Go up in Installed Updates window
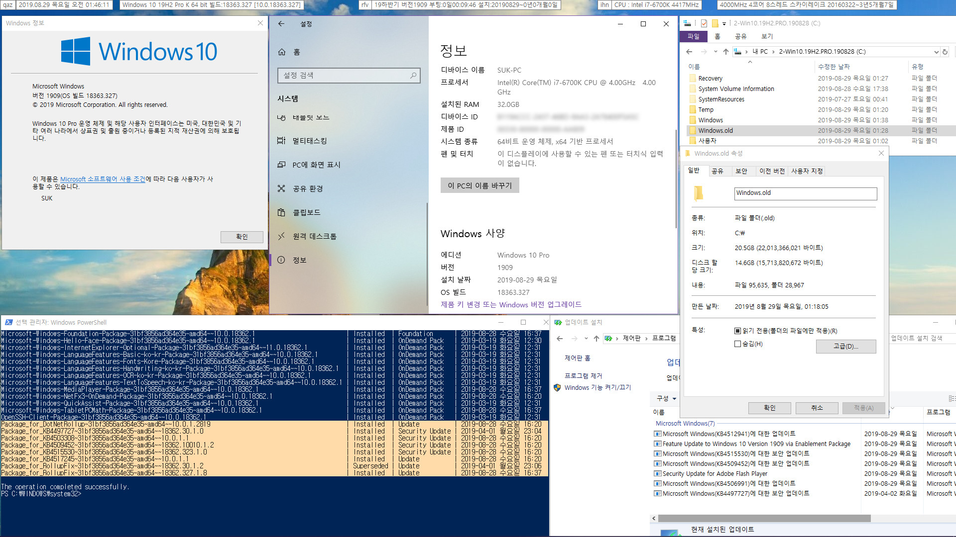Image resolution: width=956 pixels, height=537 pixels. [597, 339]
